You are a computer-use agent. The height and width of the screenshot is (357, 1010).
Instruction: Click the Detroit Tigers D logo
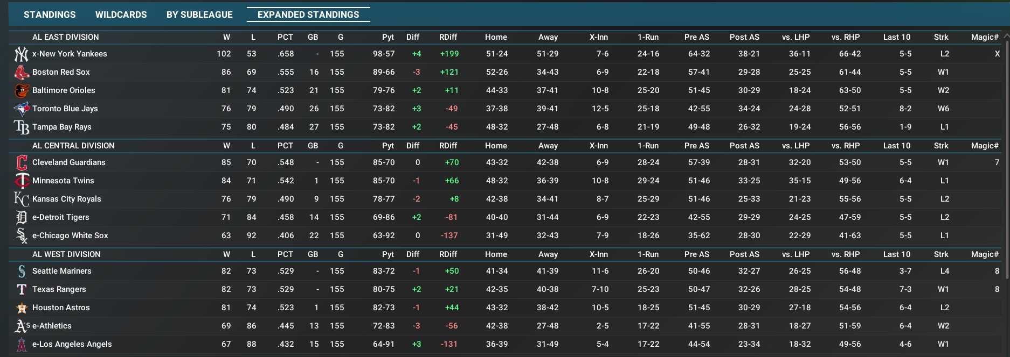pyautogui.click(x=21, y=217)
